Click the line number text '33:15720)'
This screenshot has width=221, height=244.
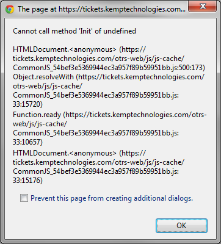[27, 104]
